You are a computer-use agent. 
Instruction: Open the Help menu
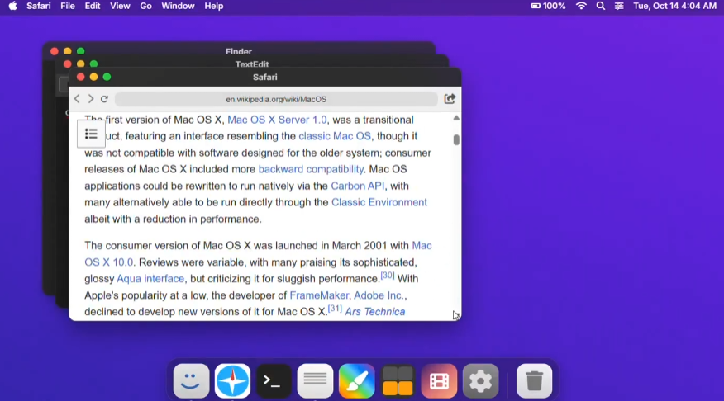pyautogui.click(x=214, y=6)
